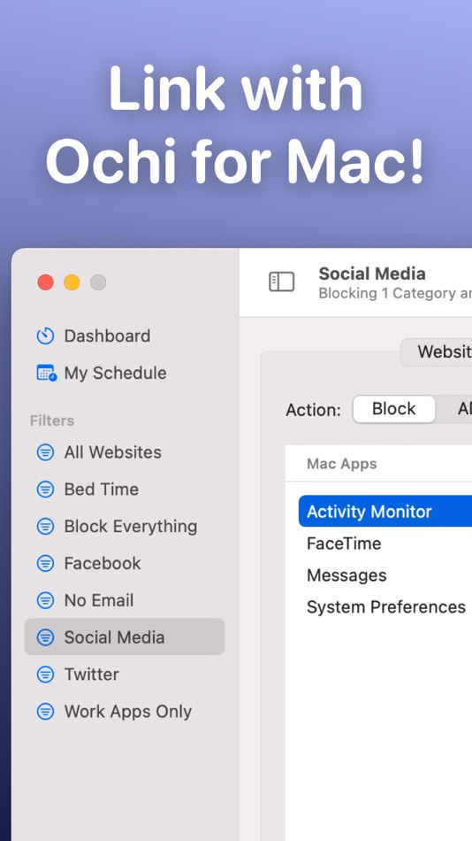Click the Mac Apps column header

click(379, 463)
